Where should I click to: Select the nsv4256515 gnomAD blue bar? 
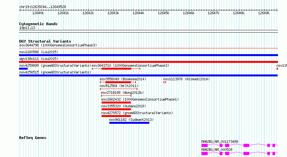pos(148,75)
